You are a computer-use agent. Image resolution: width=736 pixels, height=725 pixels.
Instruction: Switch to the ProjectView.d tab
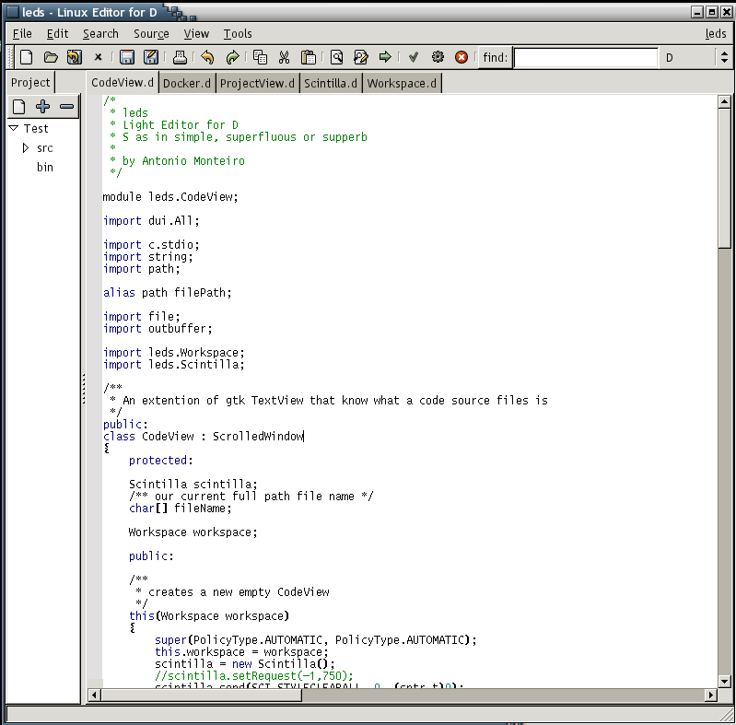point(257,84)
